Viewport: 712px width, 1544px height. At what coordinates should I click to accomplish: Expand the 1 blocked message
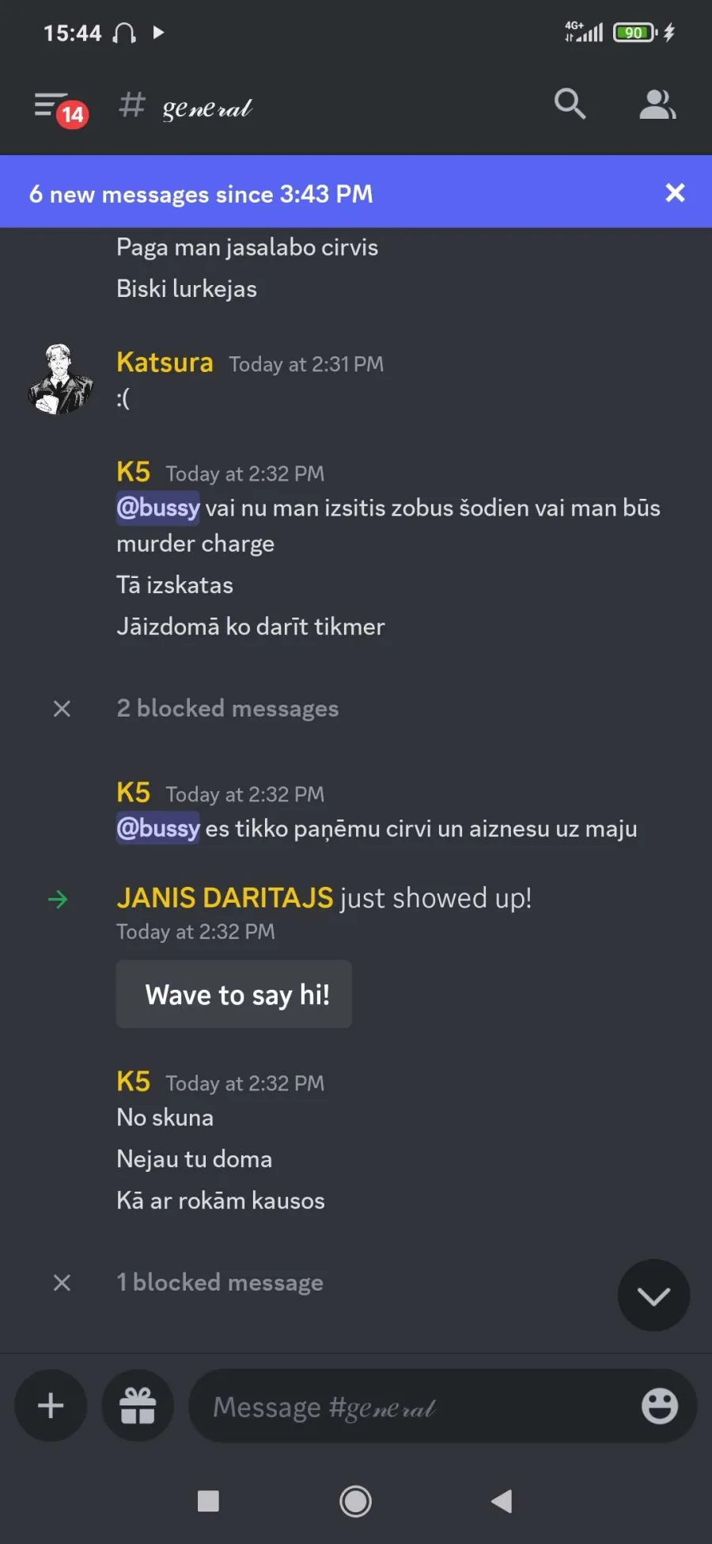click(219, 1282)
